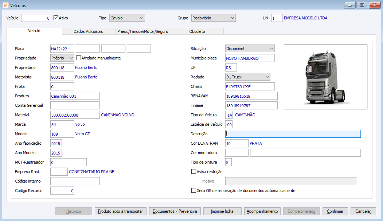Click the Volto GT model text

click(82, 134)
